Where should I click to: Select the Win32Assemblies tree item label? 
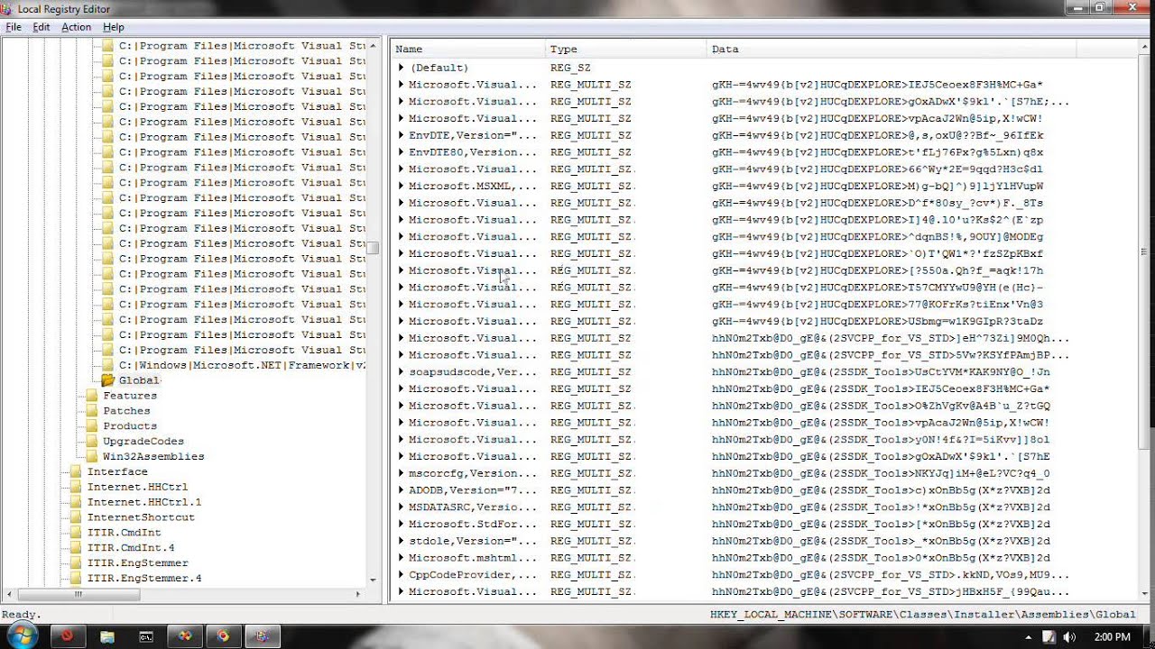(153, 457)
